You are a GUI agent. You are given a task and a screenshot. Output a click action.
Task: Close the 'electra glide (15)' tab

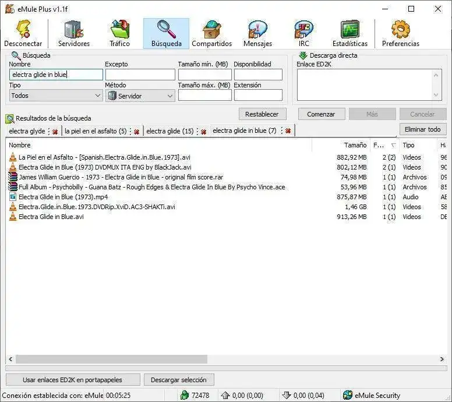[203, 132]
